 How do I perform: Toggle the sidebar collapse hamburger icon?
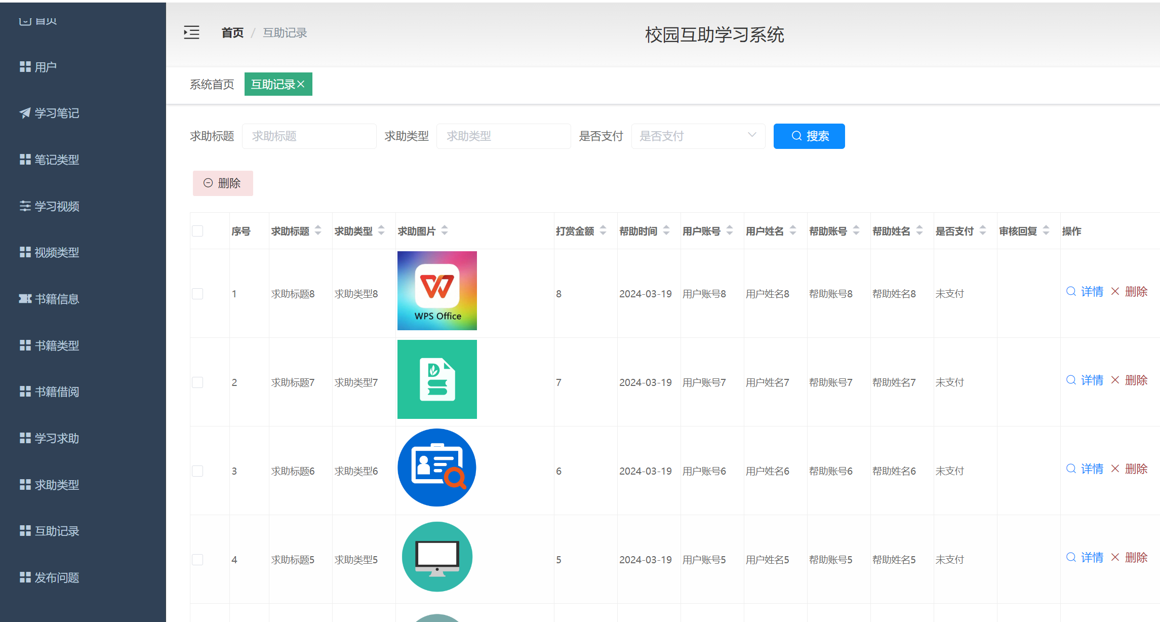click(191, 33)
